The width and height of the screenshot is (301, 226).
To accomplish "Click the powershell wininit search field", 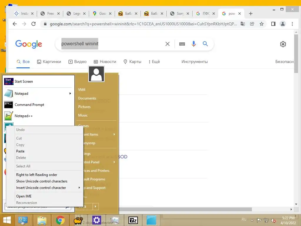I will tap(111, 44).
